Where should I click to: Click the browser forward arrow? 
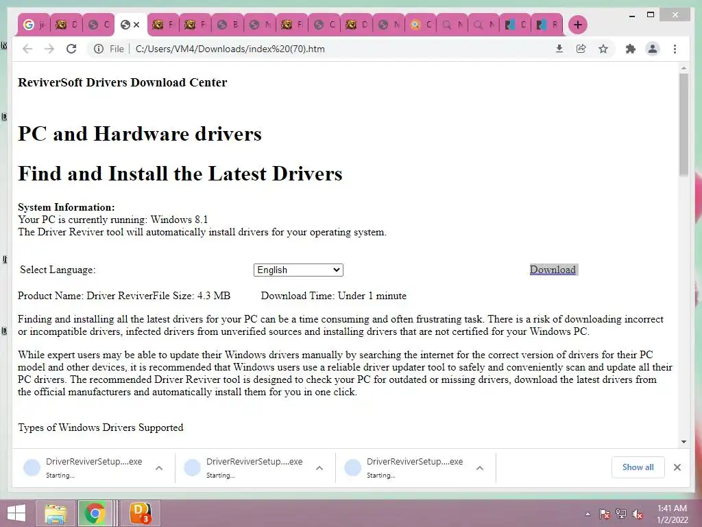click(49, 49)
